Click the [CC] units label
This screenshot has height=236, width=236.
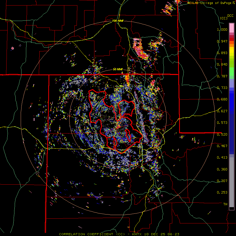[x=224, y=18]
